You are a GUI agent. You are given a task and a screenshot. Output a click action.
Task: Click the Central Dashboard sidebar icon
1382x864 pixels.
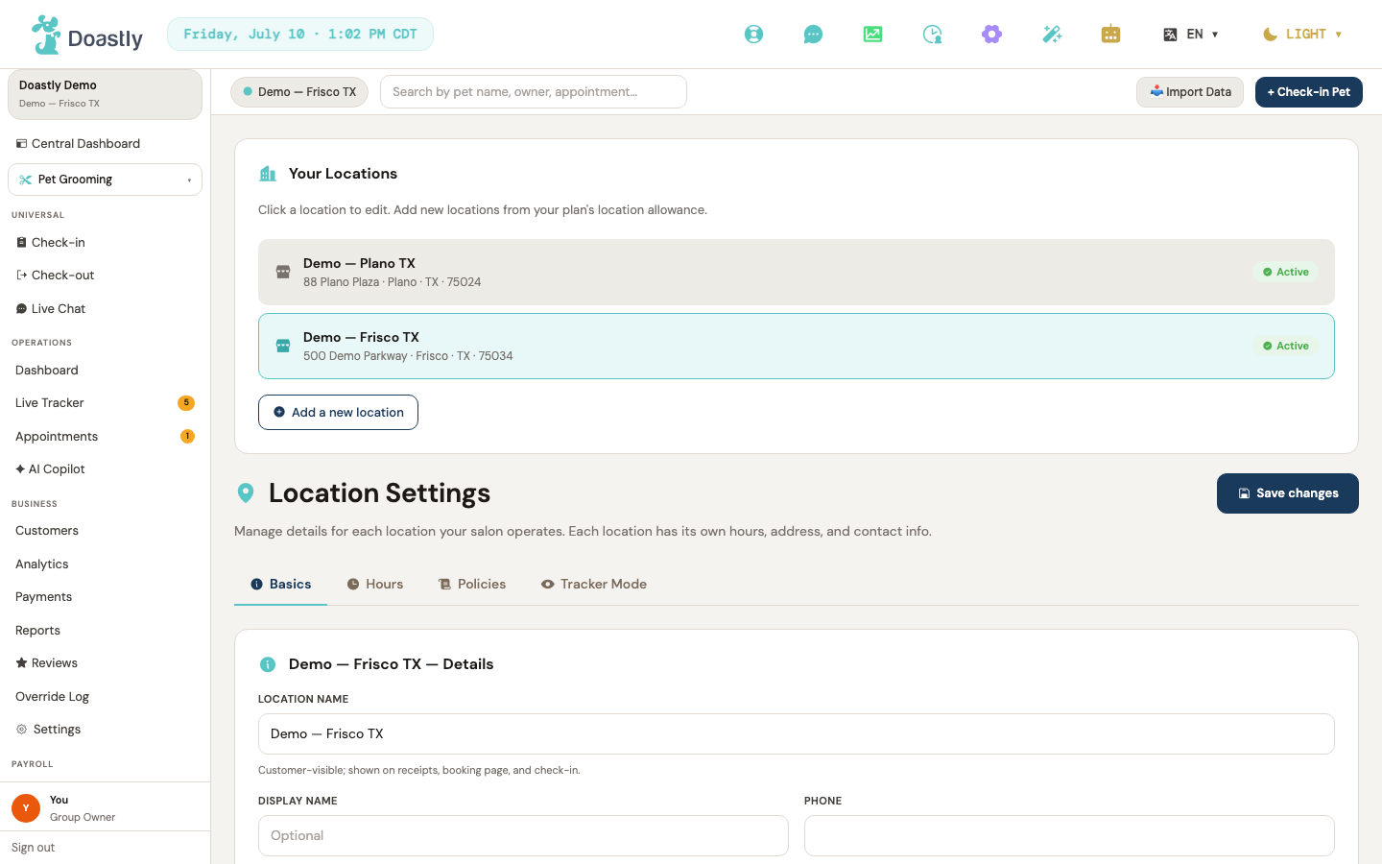tap(21, 144)
